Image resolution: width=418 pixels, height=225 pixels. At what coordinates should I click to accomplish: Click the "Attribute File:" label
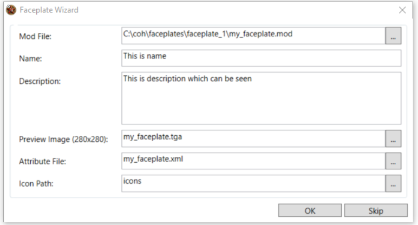[42, 162]
